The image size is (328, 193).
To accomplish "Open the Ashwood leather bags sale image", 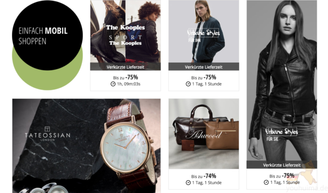I will 204,134.
